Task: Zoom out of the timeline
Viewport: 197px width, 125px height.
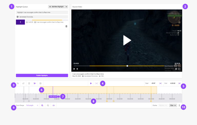Action: pyautogui.click(x=48, y=106)
